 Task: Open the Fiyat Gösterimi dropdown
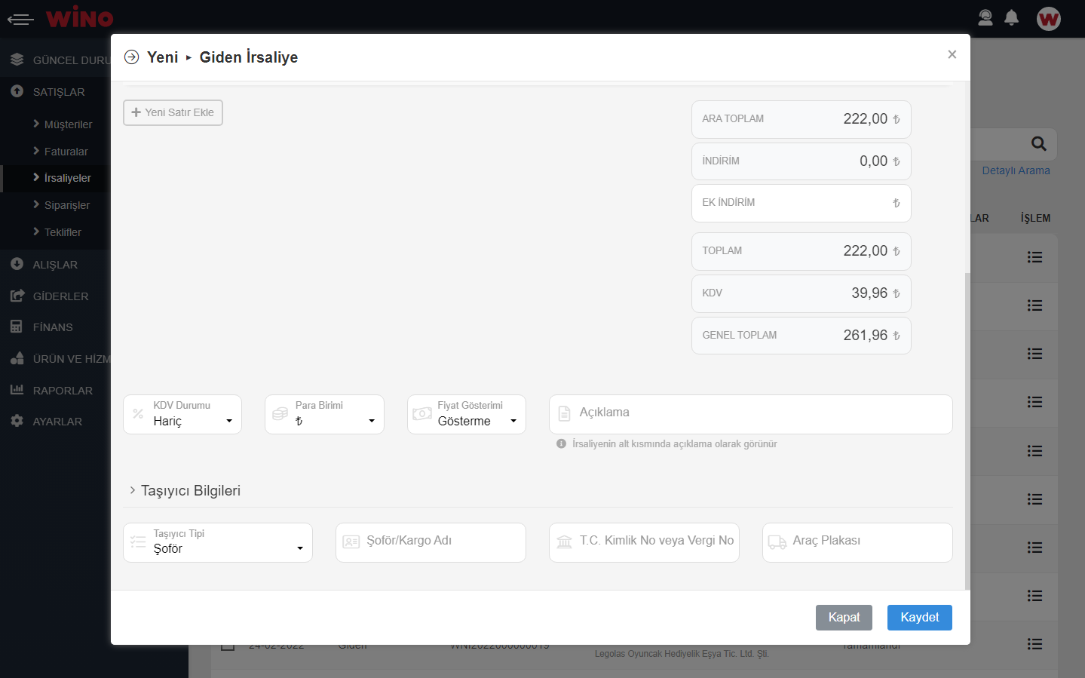click(x=467, y=415)
